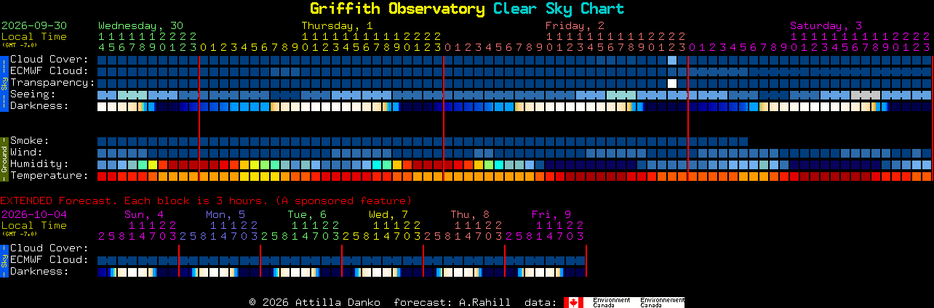This screenshot has height=308, width=934.
Task: Click the EXTENDED Forecast sponsored feature text
Action: [206, 200]
